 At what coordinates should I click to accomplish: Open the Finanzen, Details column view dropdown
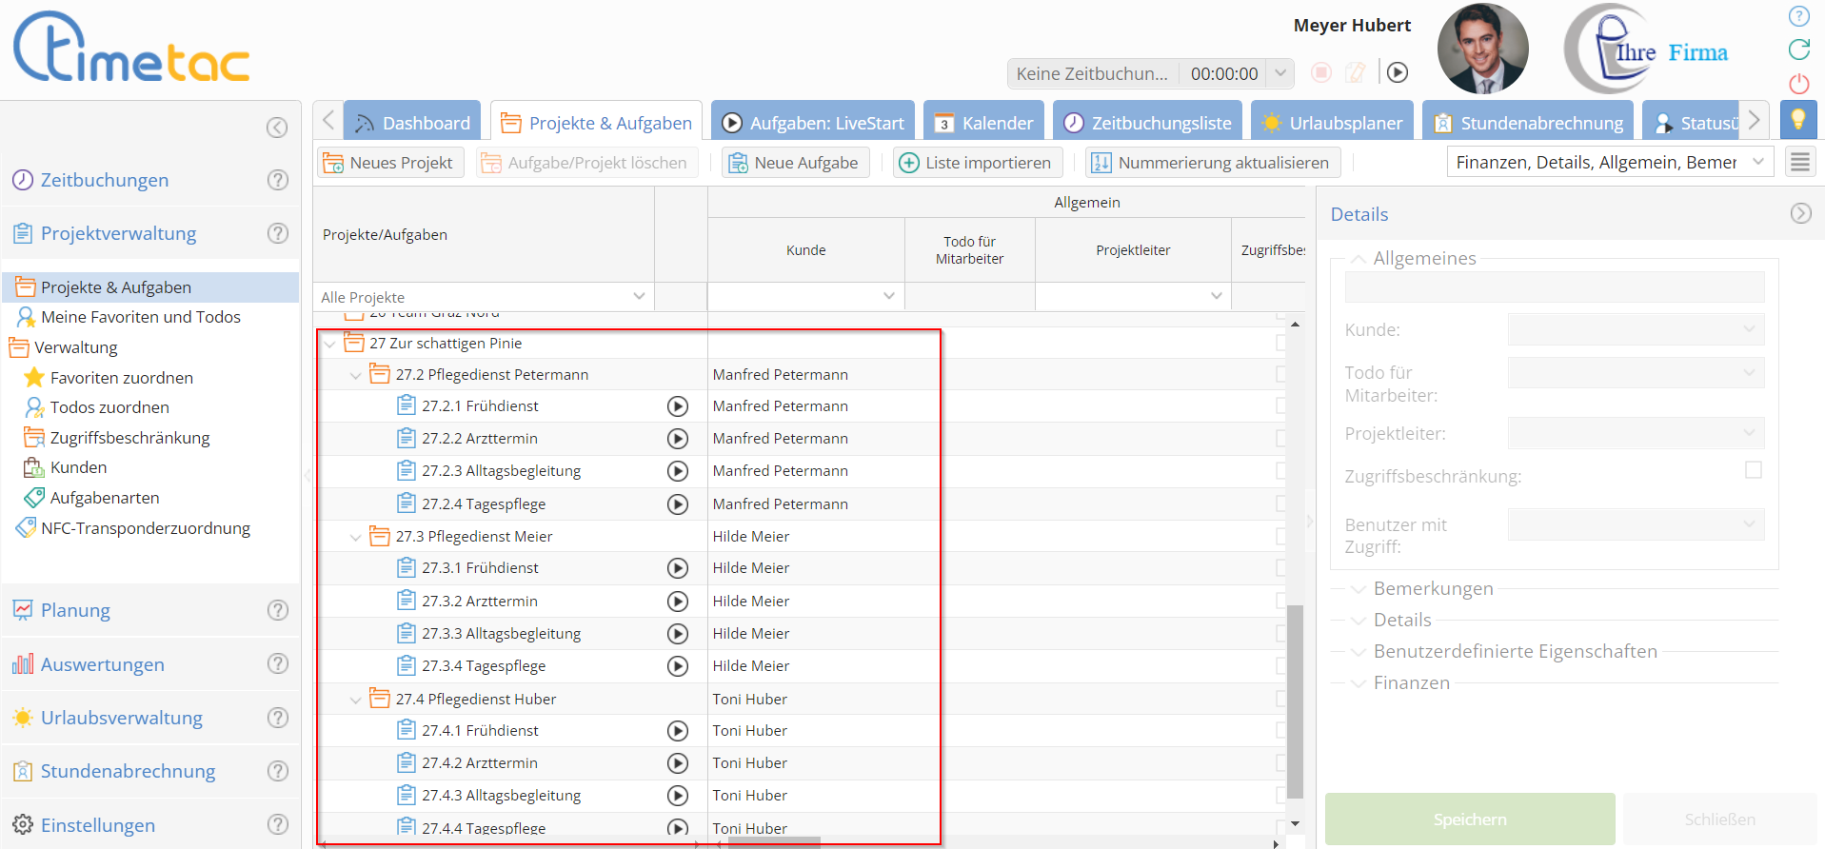(x=1758, y=163)
